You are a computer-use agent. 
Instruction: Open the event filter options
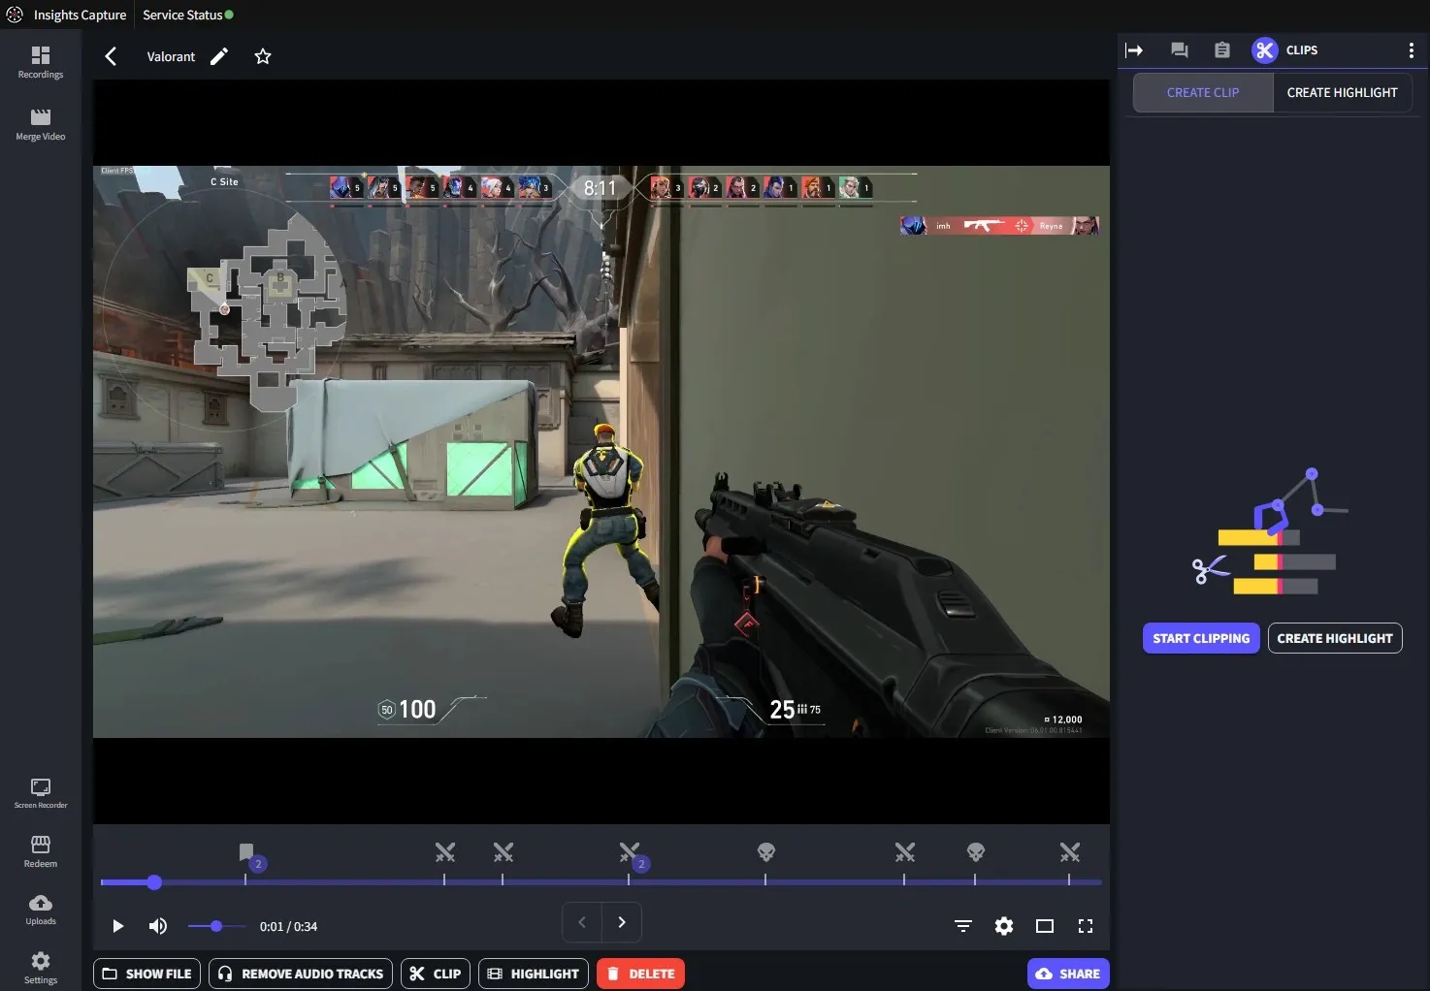961,926
